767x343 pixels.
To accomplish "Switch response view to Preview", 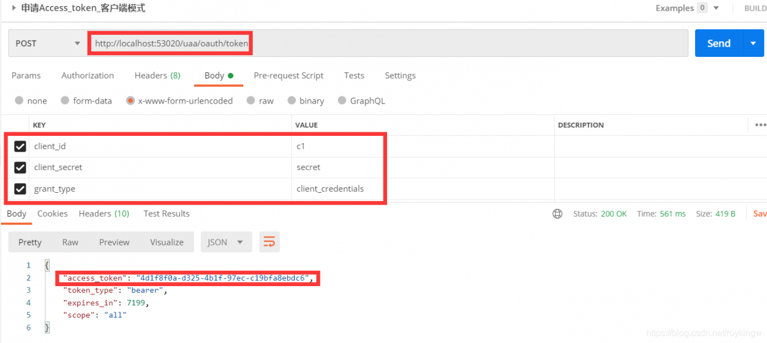I will [x=114, y=242].
